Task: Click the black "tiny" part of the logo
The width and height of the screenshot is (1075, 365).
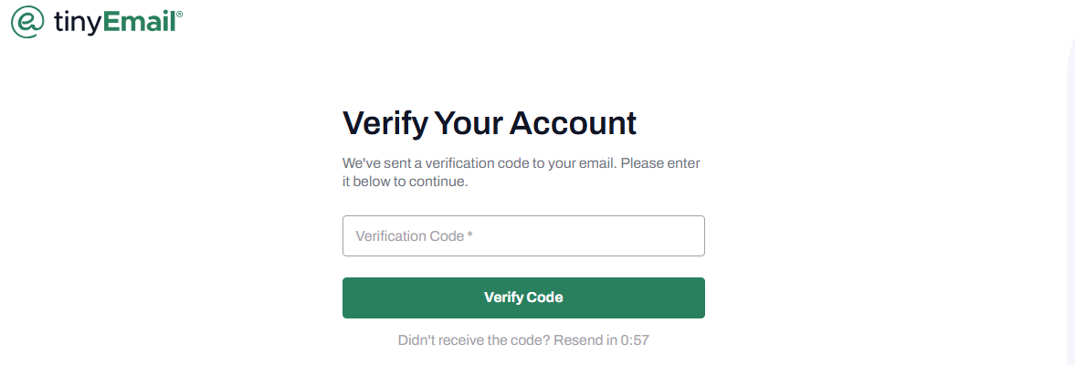Action: (x=78, y=23)
